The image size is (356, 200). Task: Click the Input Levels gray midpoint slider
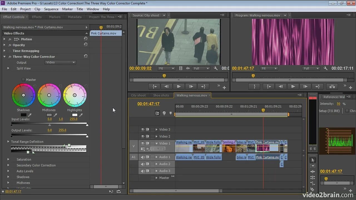(50, 125)
